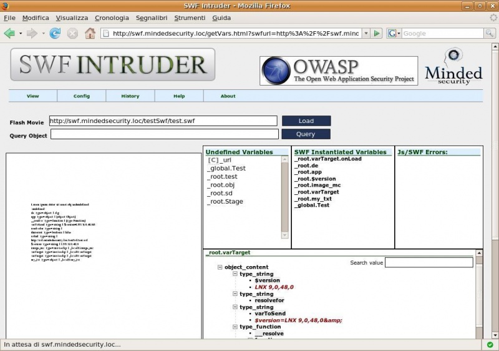Select _root.Stage undefined variable

tap(225, 201)
